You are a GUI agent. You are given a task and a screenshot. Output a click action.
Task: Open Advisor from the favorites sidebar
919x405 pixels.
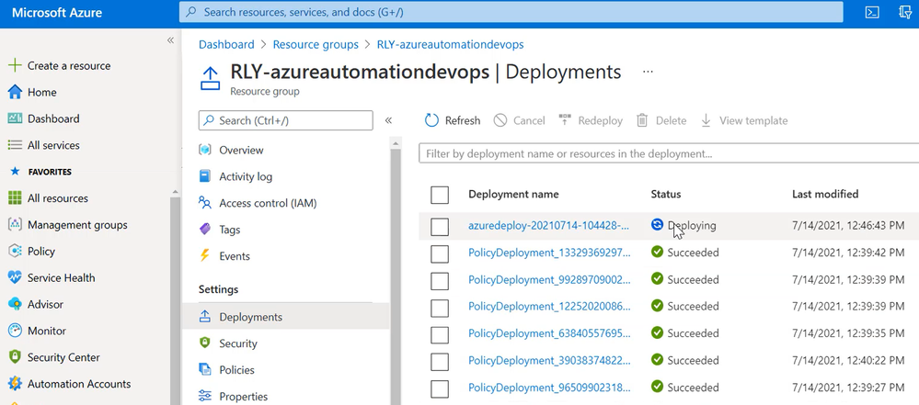coord(46,304)
